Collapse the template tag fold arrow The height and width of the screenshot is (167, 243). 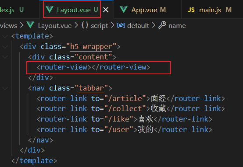5,36
